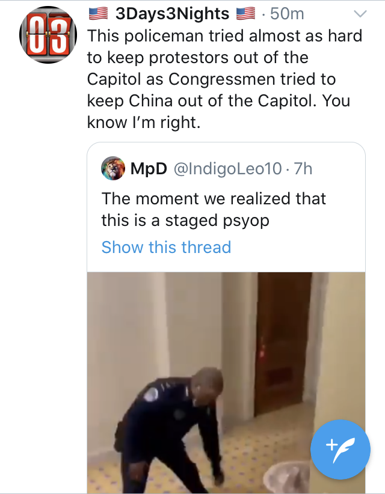This screenshot has width=385, height=494.
Task: Expand the tweet options chevron
Action: coord(360,14)
